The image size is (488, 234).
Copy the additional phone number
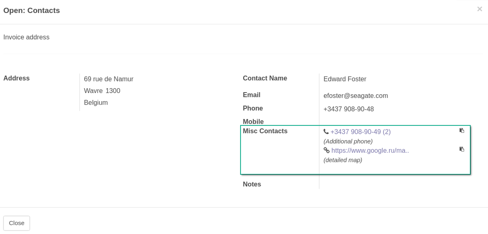coord(462,131)
